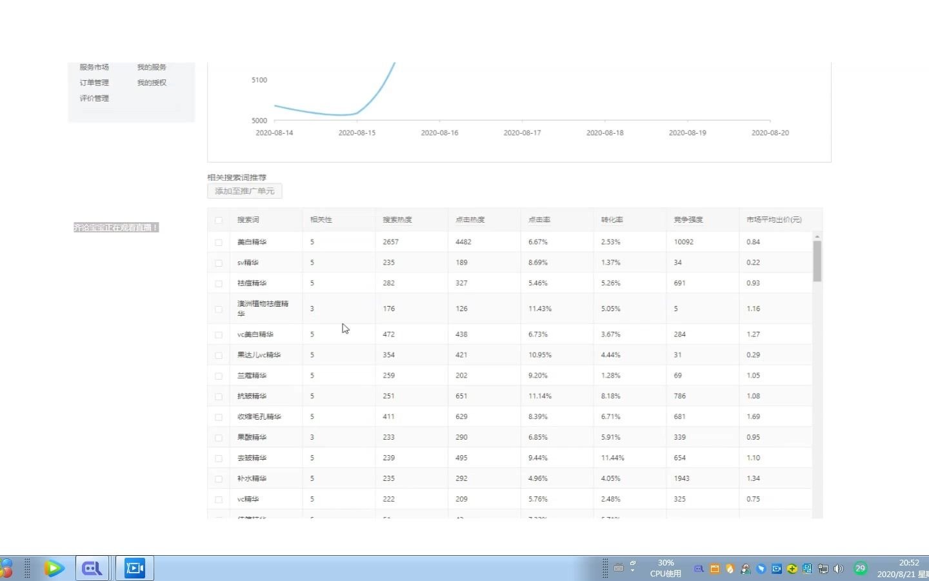Click average bid value 1.69
The image size is (929, 581).
(x=754, y=417)
